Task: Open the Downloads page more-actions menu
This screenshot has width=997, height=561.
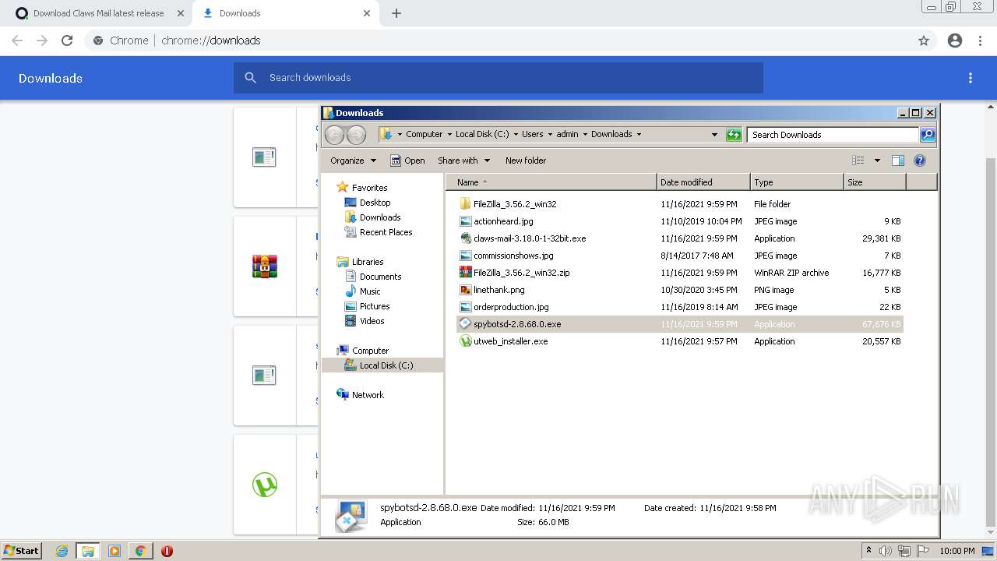Action: (971, 78)
